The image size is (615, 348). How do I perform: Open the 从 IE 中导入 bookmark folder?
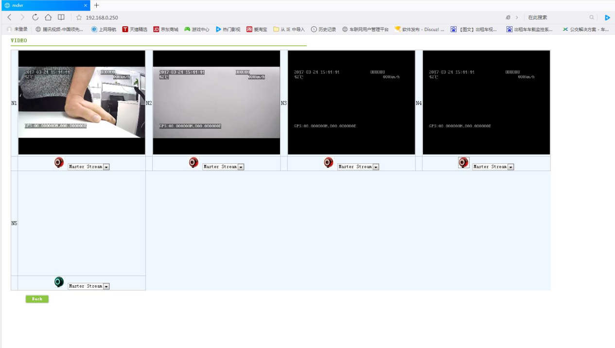tap(289, 29)
